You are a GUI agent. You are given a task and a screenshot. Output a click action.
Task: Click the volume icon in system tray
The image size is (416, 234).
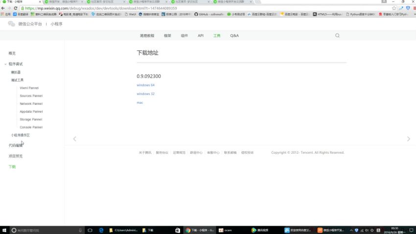click(367, 230)
